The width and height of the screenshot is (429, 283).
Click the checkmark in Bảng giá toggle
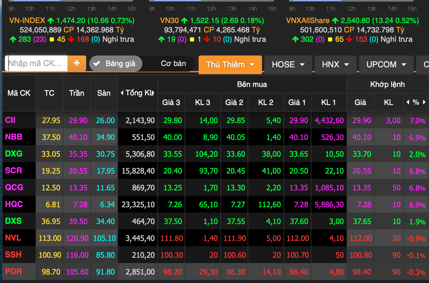click(97, 64)
